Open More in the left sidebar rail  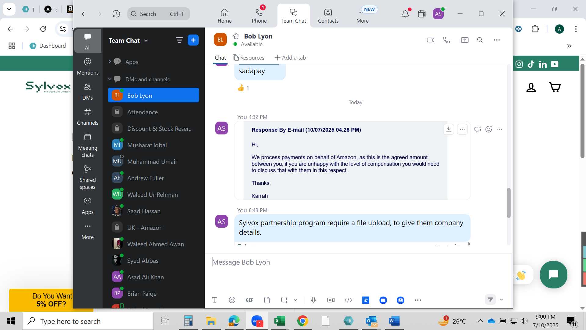[x=88, y=231]
